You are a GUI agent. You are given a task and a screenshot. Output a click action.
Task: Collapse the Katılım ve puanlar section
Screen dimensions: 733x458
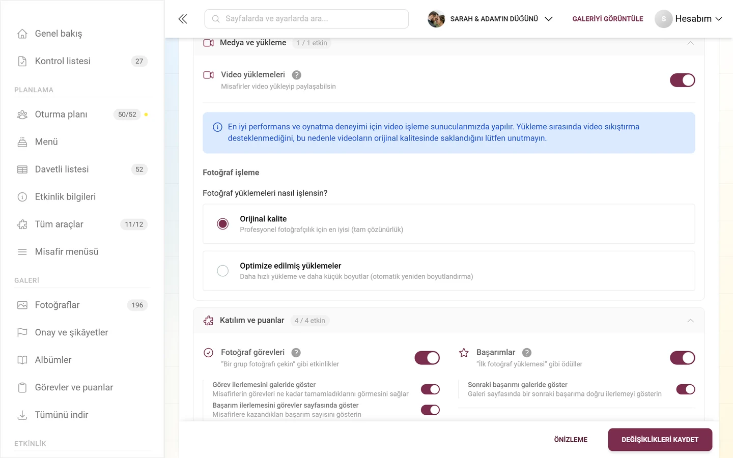[x=690, y=321]
